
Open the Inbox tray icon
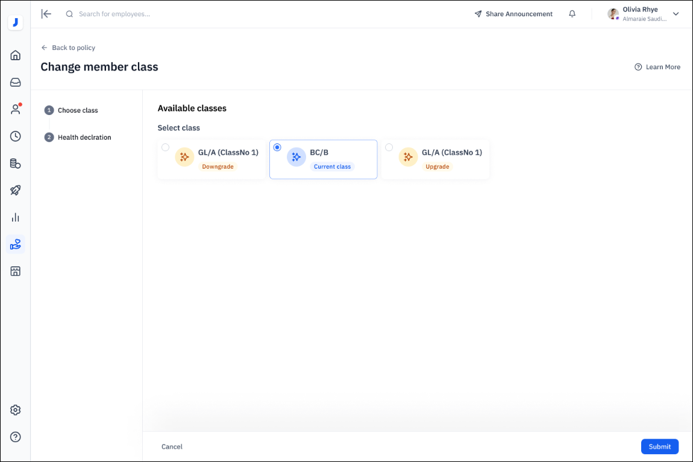click(x=16, y=83)
